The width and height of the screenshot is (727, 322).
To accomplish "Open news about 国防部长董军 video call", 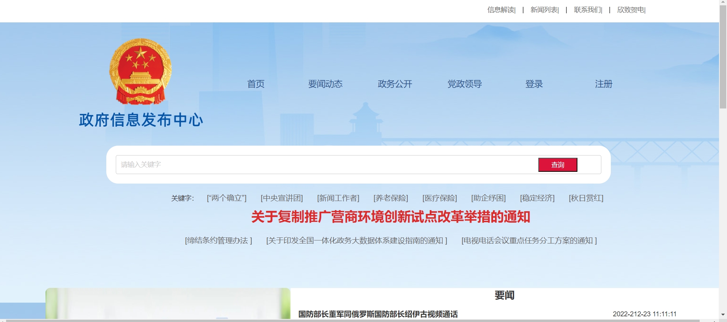I will point(378,314).
